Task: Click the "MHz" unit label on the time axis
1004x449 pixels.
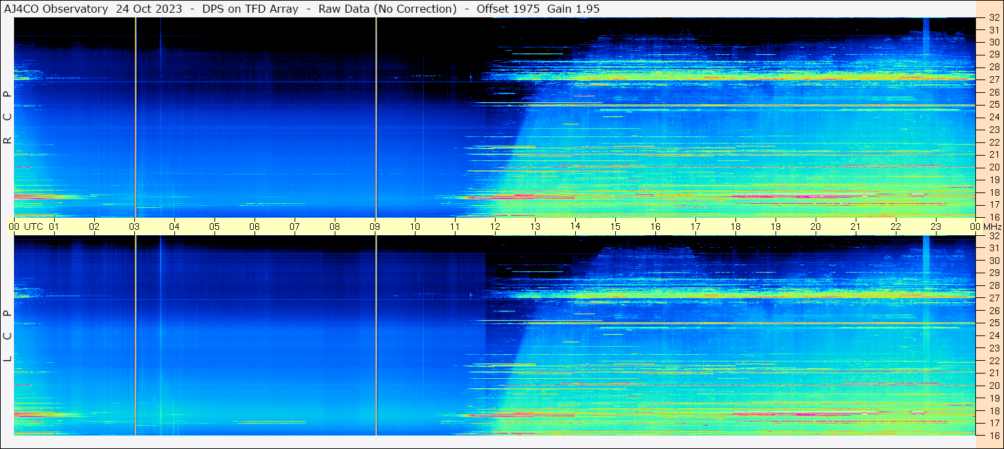Action: point(993,227)
